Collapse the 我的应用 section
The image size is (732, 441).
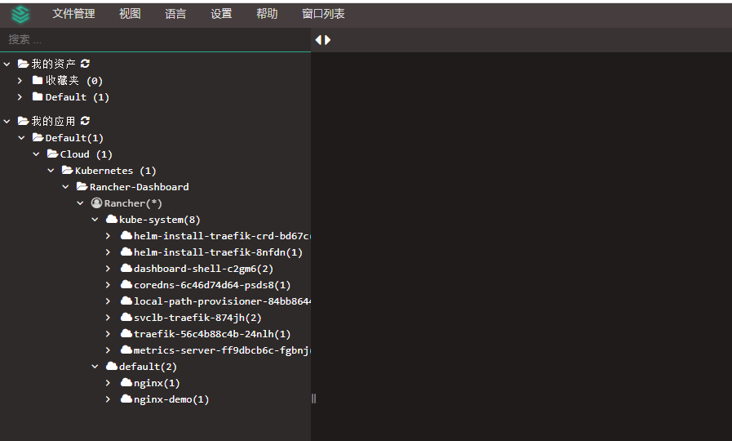click(x=7, y=121)
